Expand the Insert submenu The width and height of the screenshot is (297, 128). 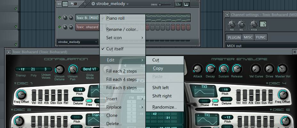tap(123, 99)
